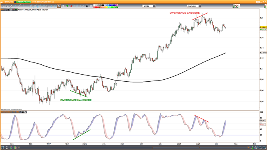Pick the yellow color swatch
The image size is (267, 150).
pyautogui.click(x=106, y=7)
